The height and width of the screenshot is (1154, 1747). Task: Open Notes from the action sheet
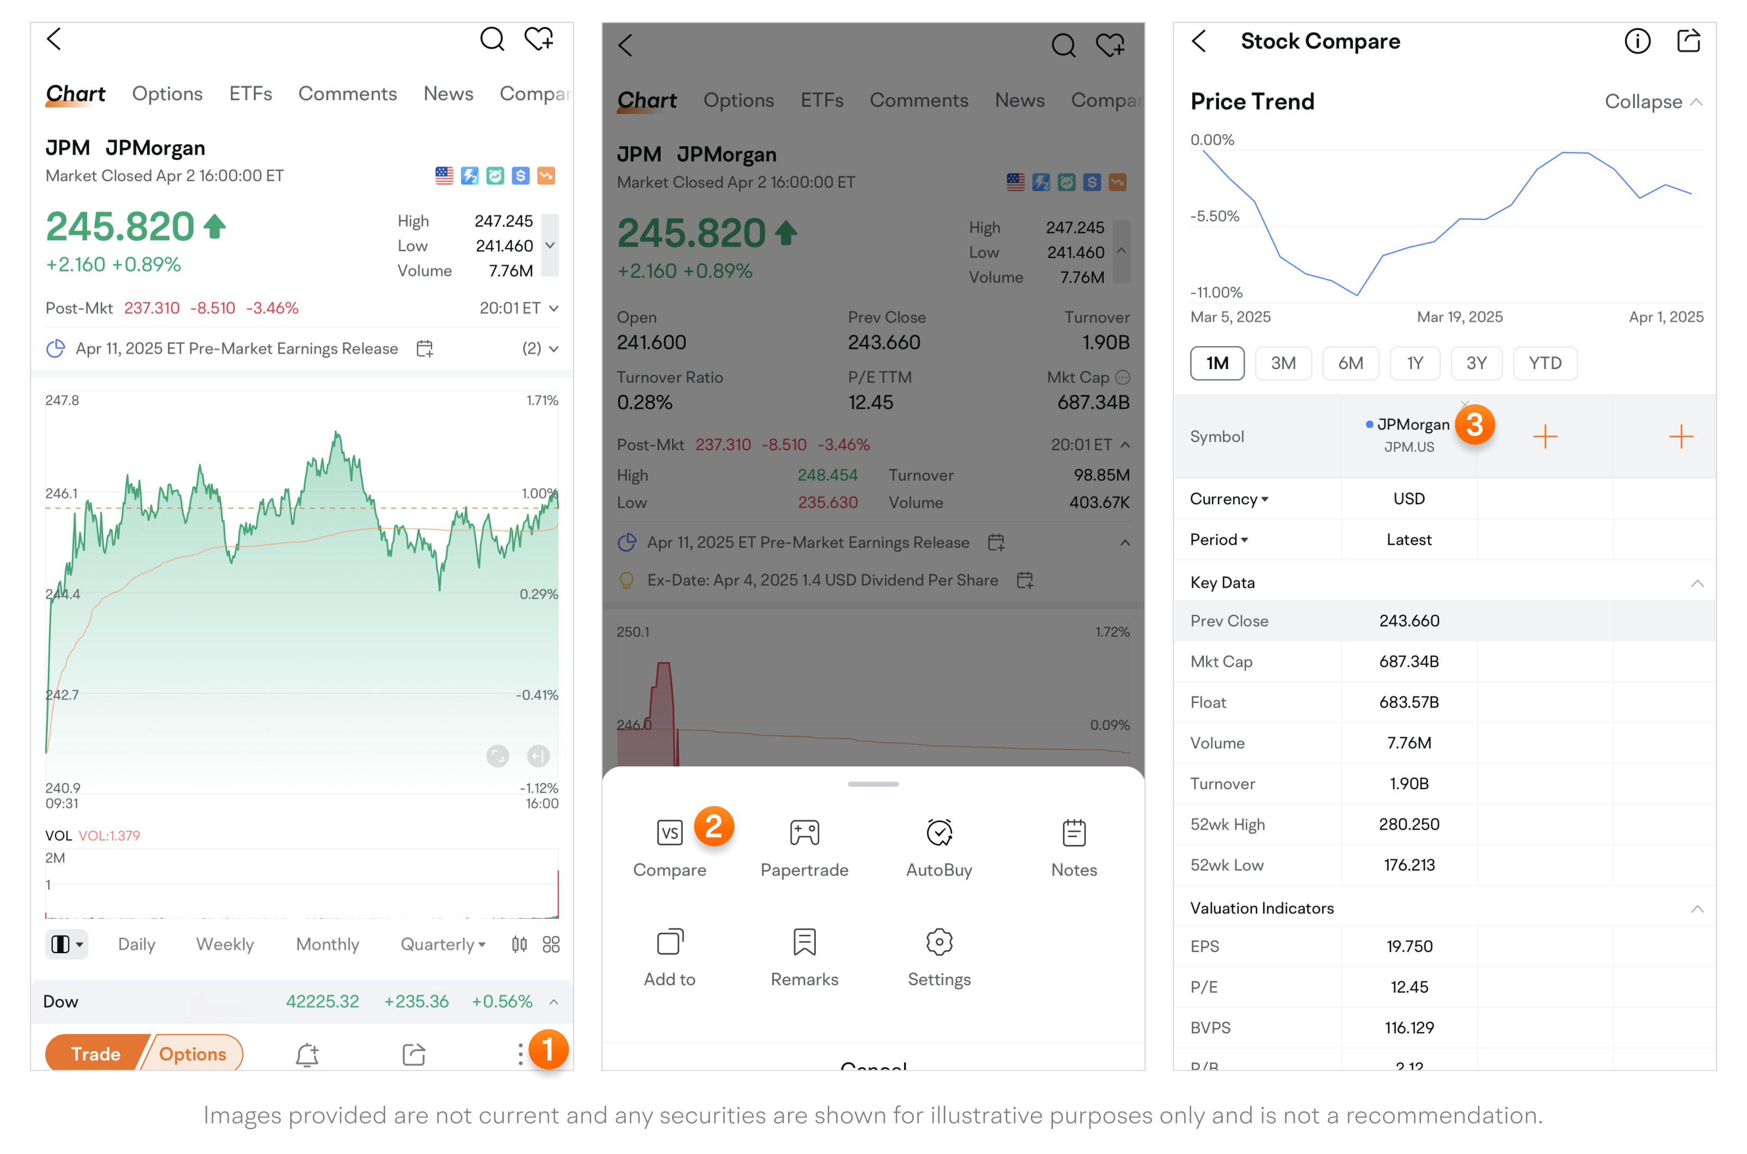(x=1074, y=832)
